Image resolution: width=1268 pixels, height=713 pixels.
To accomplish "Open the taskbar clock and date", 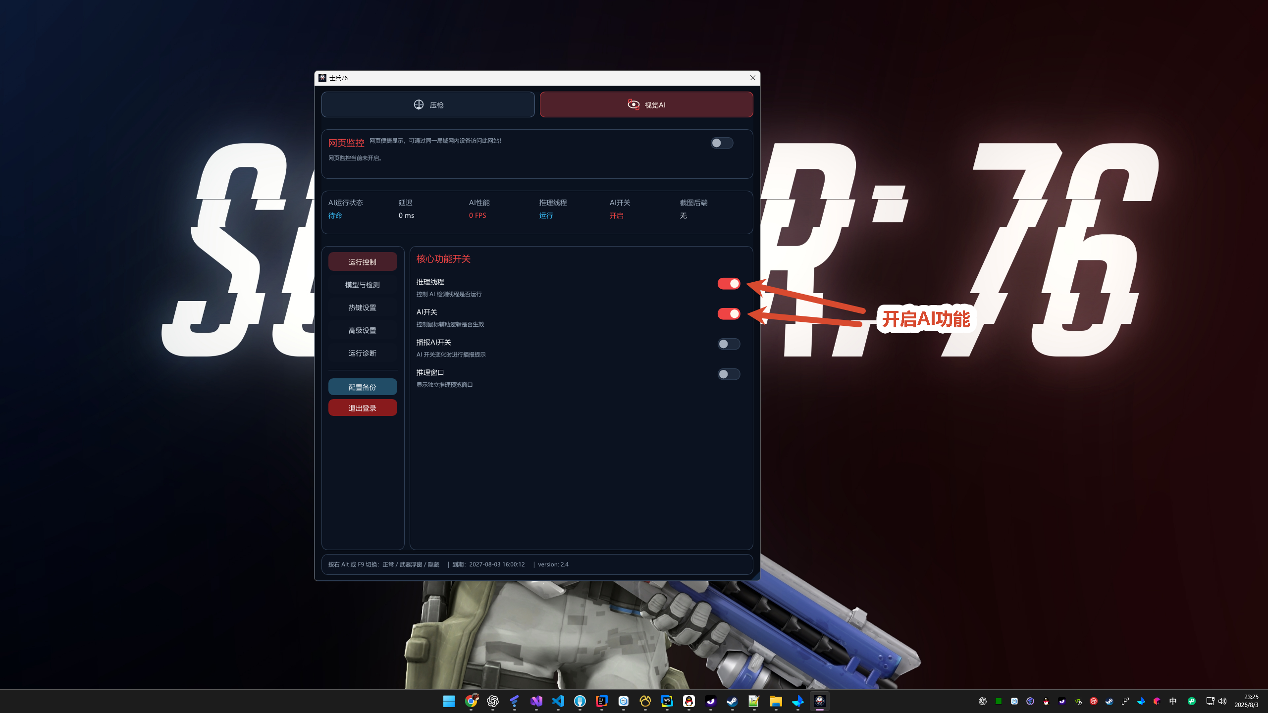I will pyautogui.click(x=1247, y=701).
